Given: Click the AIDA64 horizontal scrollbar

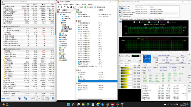Looking at the screenshot, I should click(90, 99).
